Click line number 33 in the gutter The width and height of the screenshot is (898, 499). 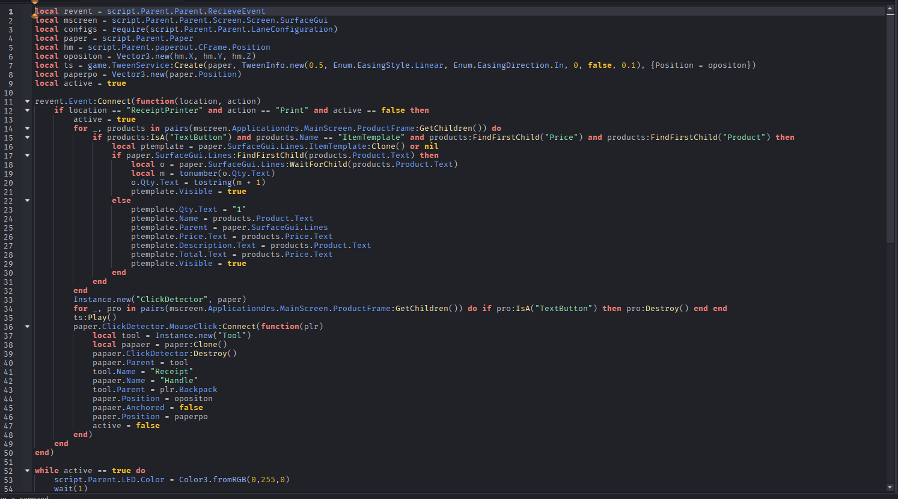coord(8,300)
